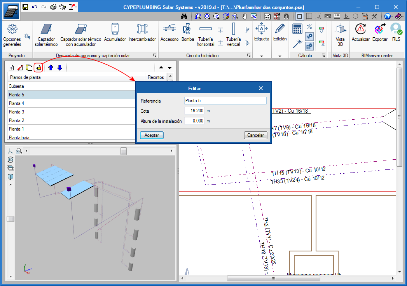Toggle the orthogonal angle icon
The height and width of the screenshot is (286, 407).
pos(346,16)
